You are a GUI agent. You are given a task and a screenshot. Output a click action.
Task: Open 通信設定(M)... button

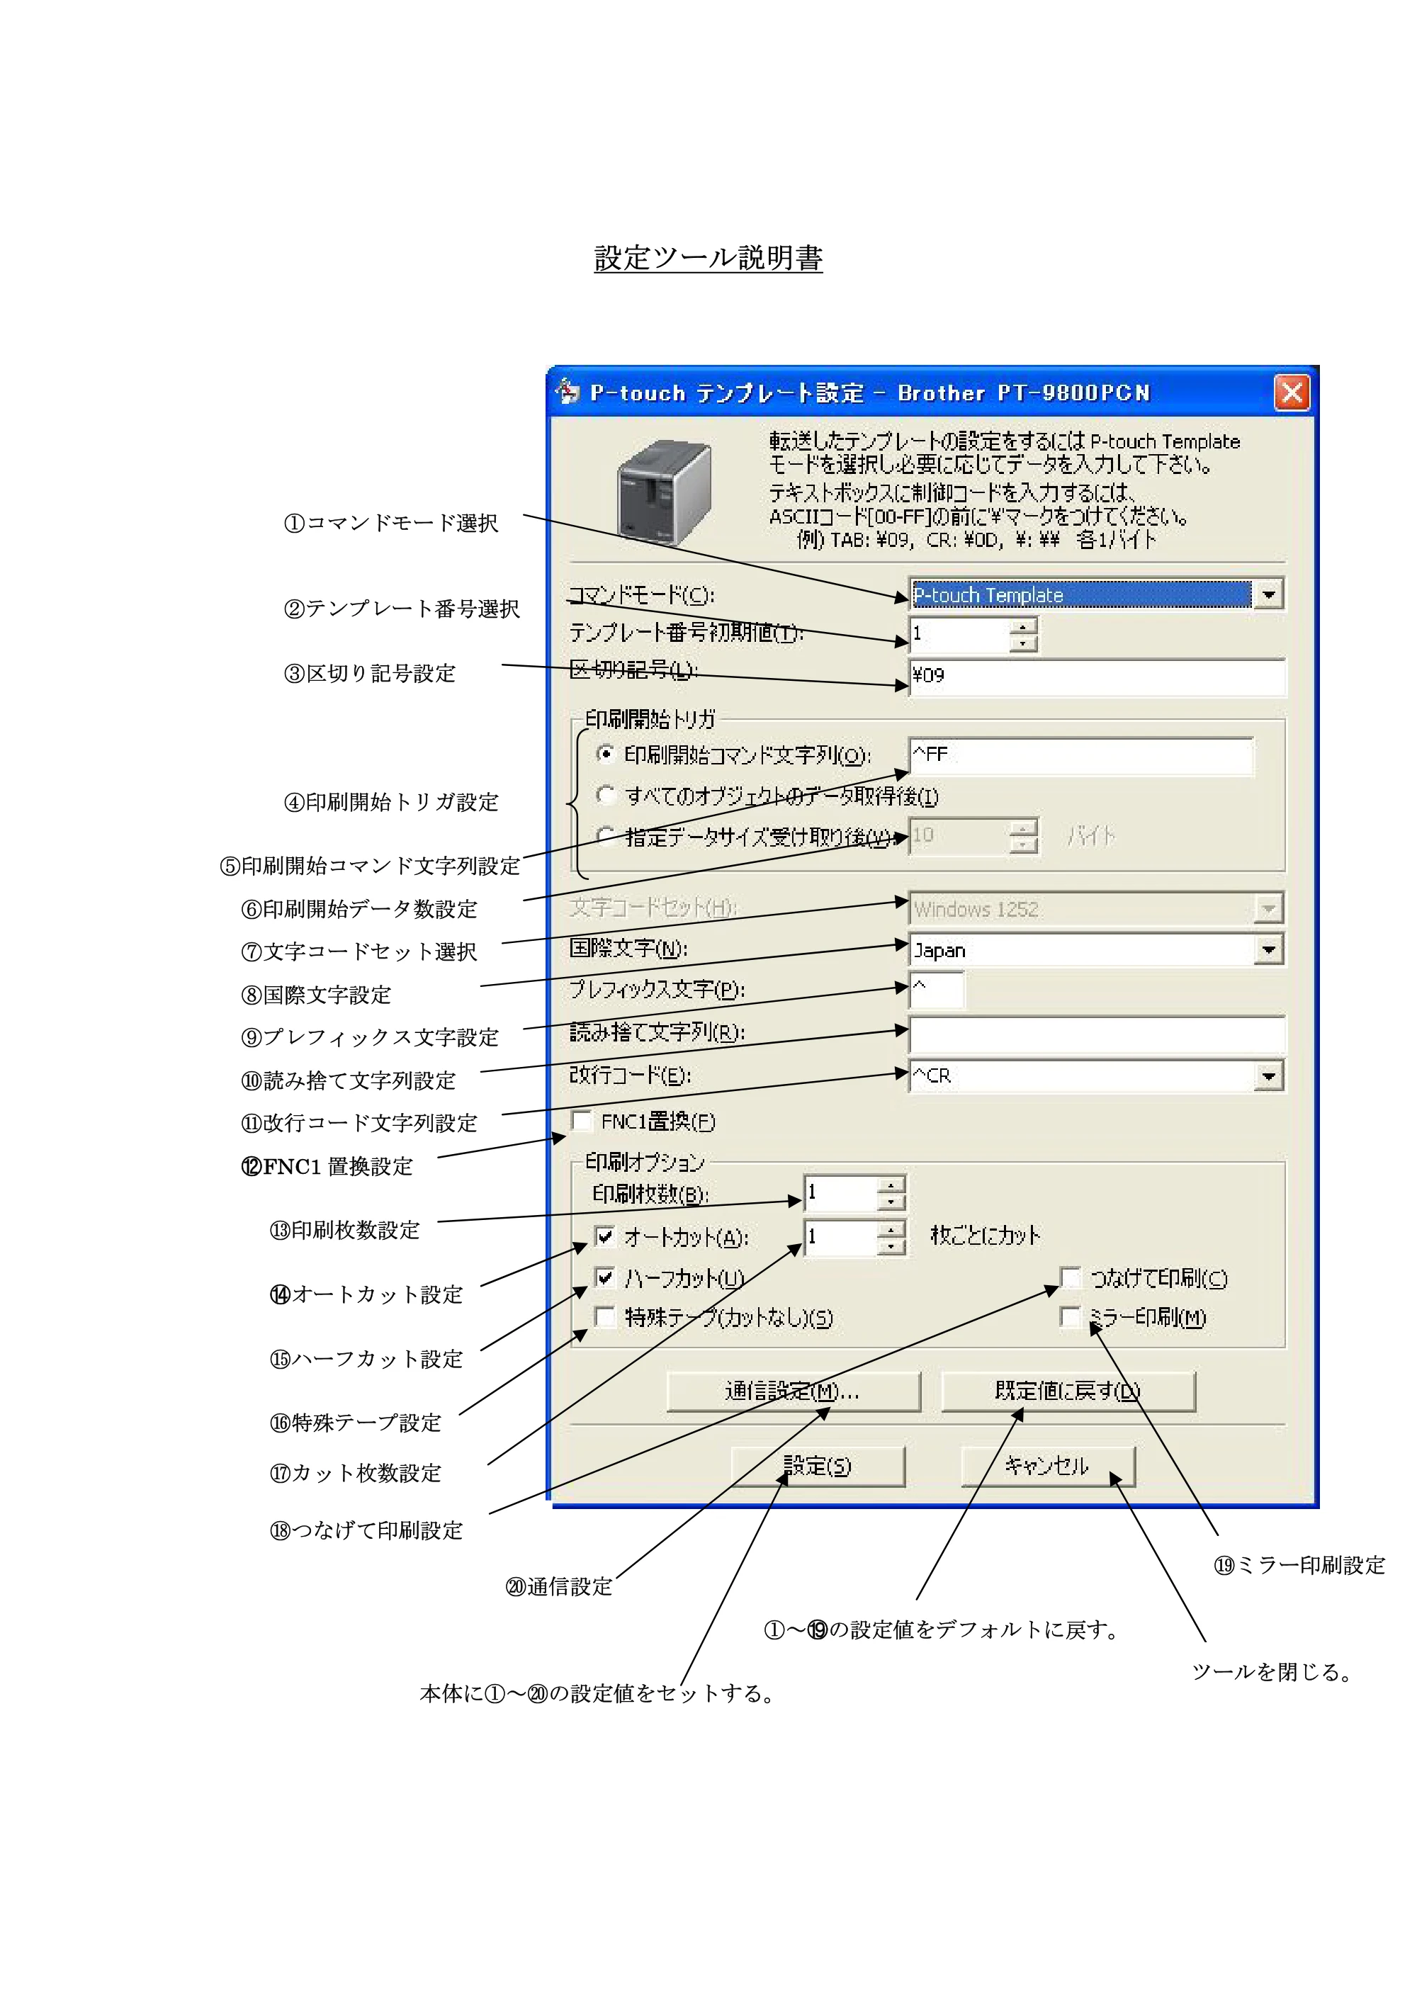pos(794,1391)
